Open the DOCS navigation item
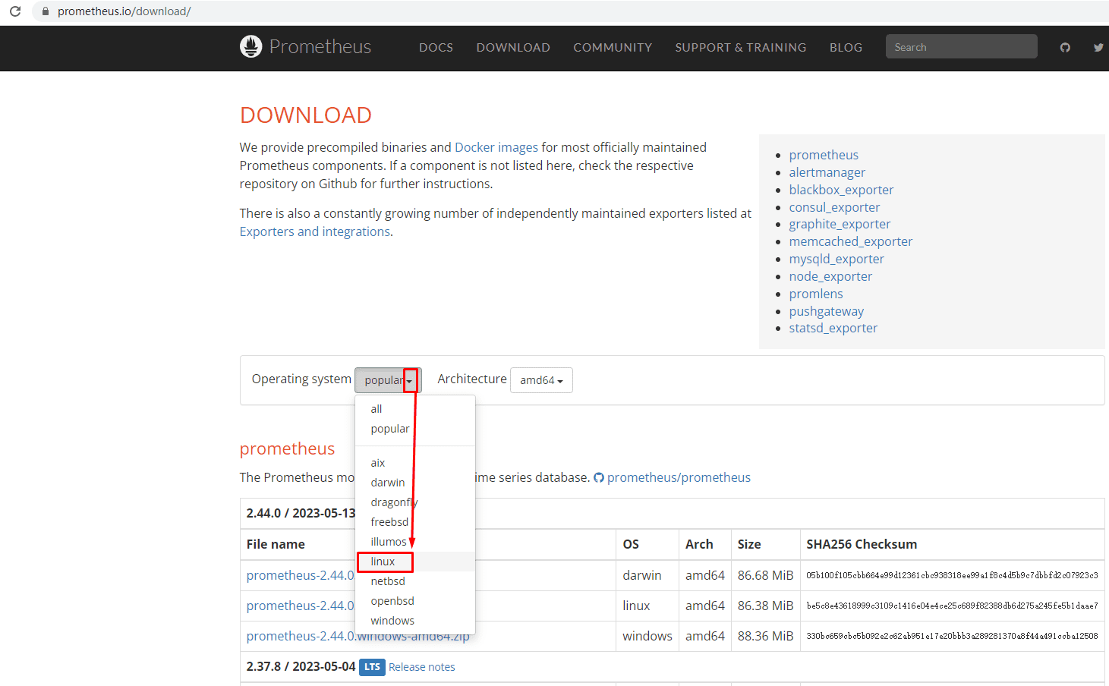 click(x=436, y=47)
